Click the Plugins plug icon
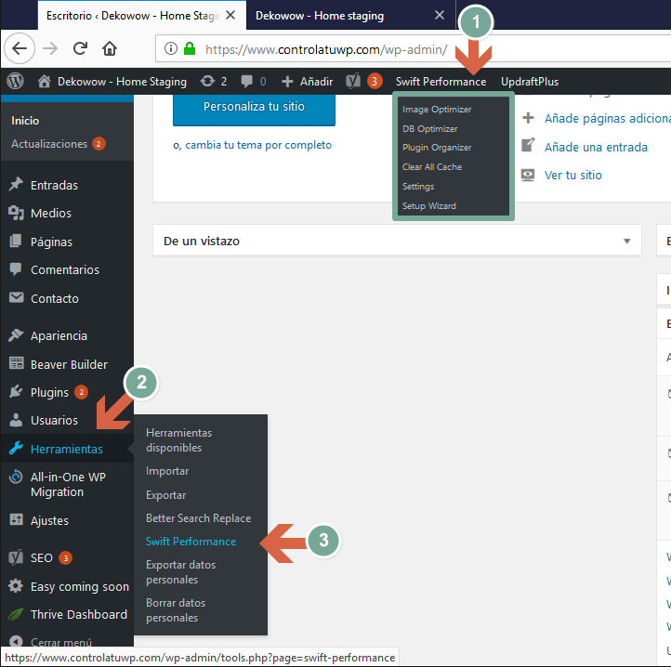 16,391
